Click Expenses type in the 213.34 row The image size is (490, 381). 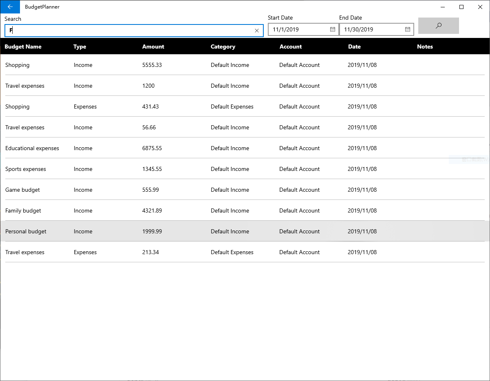(x=85, y=252)
